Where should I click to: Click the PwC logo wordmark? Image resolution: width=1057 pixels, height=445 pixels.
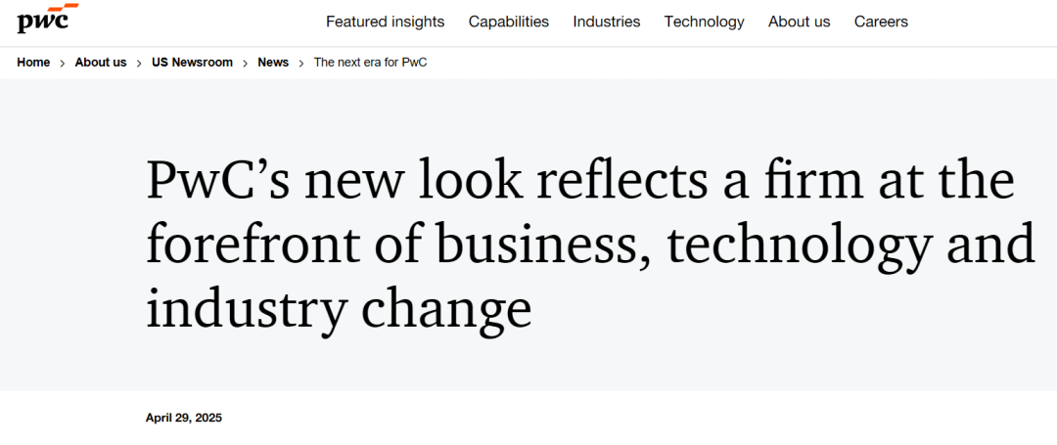tap(42, 22)
